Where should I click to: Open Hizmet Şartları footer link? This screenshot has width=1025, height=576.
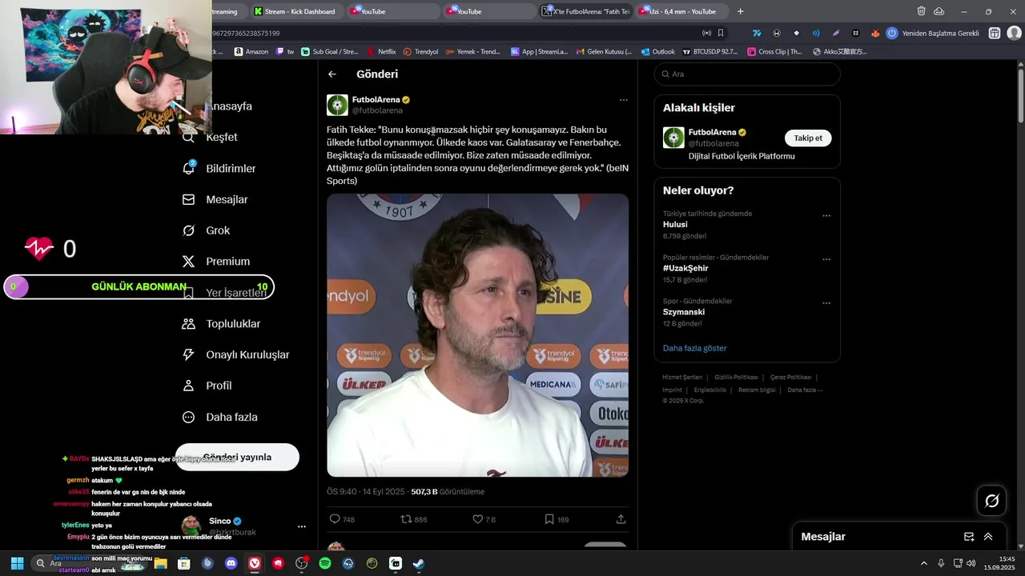tap(682, 378)
